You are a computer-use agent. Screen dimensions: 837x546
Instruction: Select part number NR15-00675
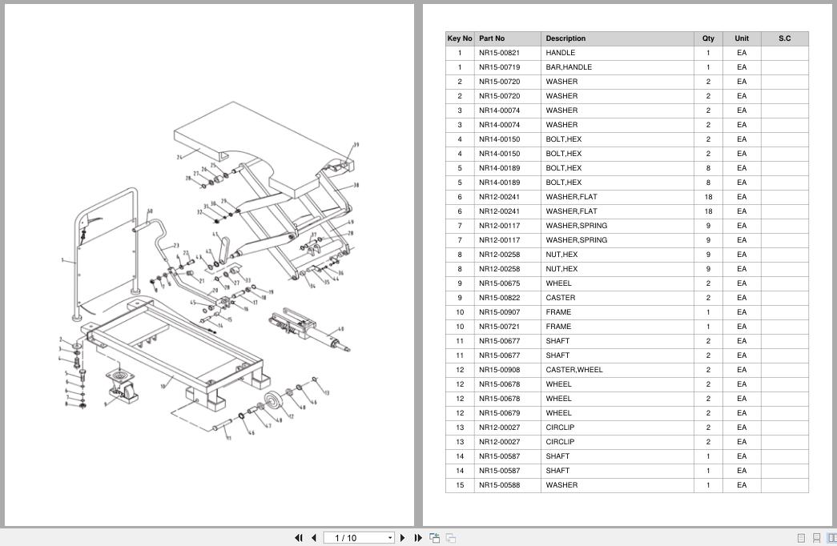(499, 283)
